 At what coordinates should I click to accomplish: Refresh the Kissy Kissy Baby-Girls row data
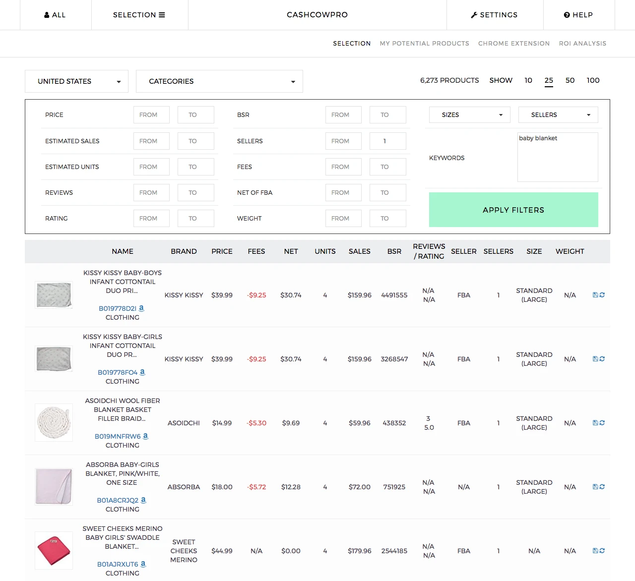coord(602,359)
